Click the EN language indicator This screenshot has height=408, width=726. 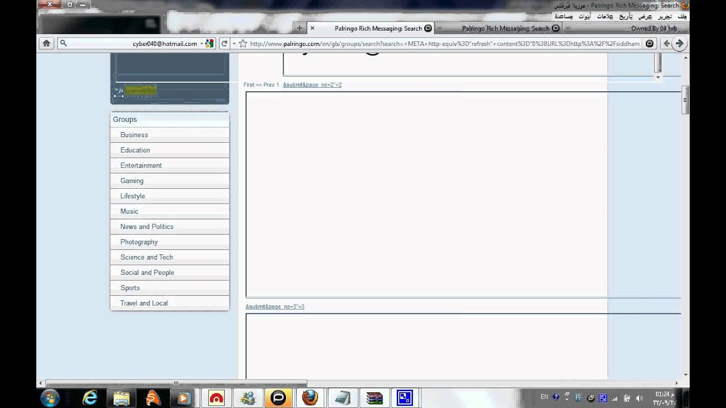coord(544,397)
